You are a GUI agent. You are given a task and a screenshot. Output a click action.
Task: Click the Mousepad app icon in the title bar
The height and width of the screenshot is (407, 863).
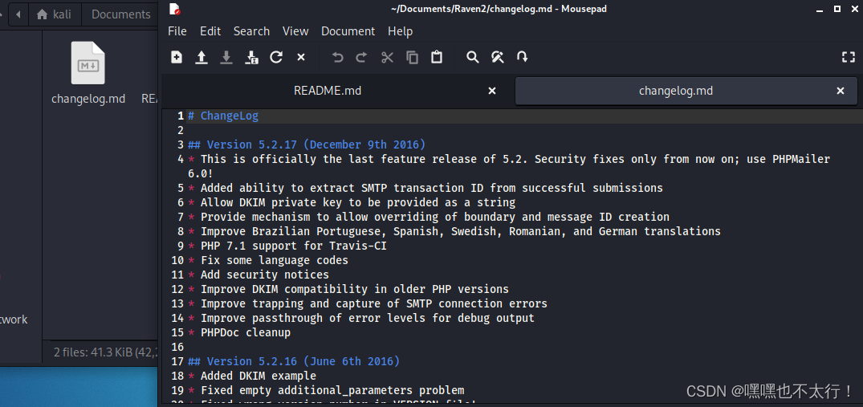pyautogui.click(x=175, y=9)
